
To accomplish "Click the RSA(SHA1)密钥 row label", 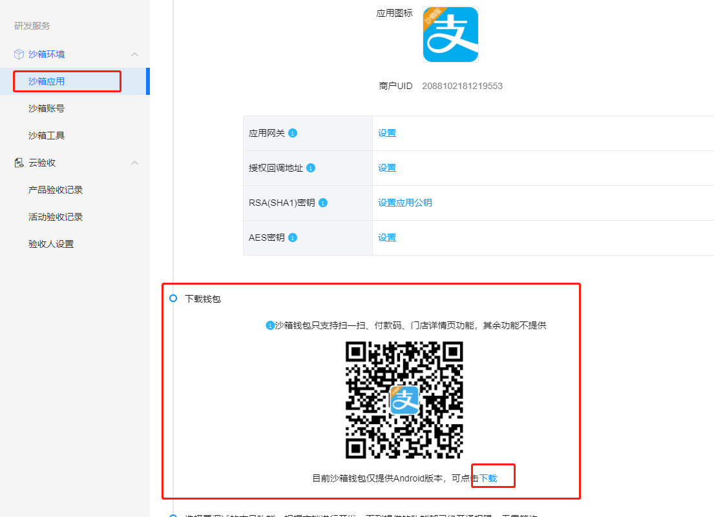I will pyautogui.click(x=282, y=203).
